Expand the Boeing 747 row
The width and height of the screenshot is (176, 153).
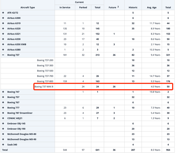[x=3, y=92]
